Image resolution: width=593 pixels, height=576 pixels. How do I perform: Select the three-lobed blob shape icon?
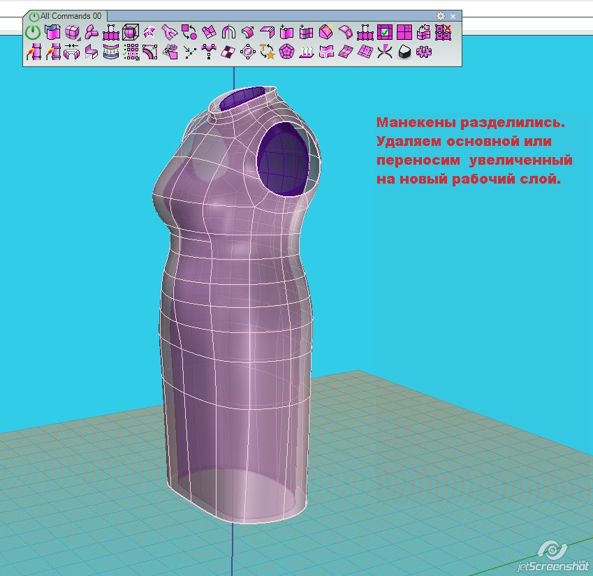[x=91, y=32]
